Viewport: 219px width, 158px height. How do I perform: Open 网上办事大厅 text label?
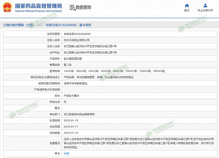tap(205, 10)
